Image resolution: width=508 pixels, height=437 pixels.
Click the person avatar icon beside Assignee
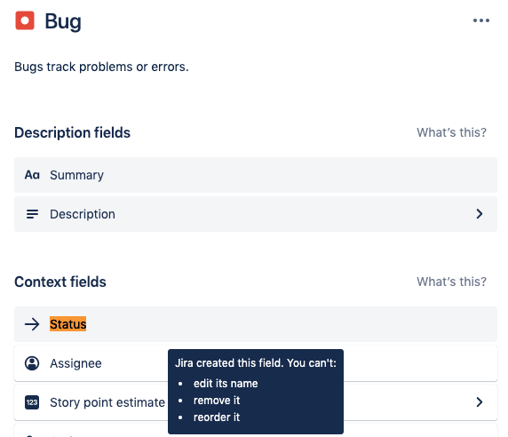(32, 363)
